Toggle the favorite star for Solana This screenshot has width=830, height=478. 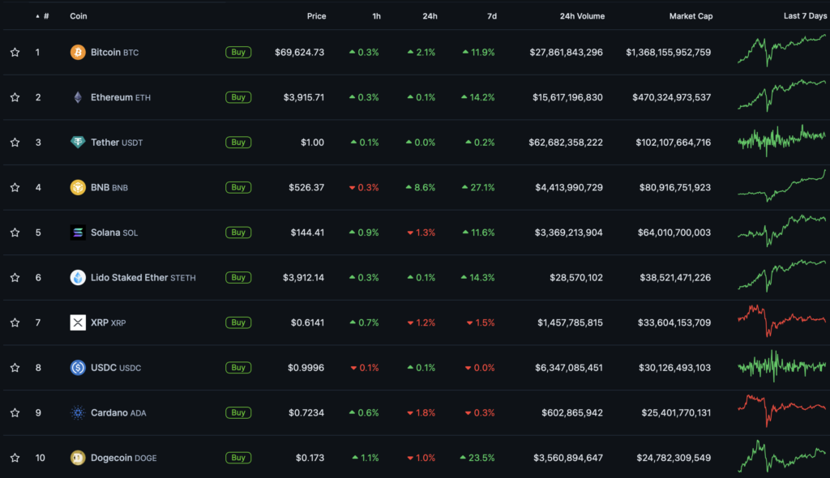tap(15, 233)
